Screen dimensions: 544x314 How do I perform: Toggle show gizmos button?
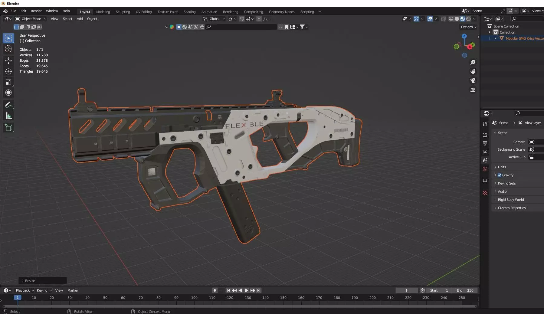pos(416,19)
